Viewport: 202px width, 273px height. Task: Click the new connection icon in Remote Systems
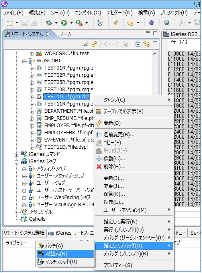[x=86, y=44]
